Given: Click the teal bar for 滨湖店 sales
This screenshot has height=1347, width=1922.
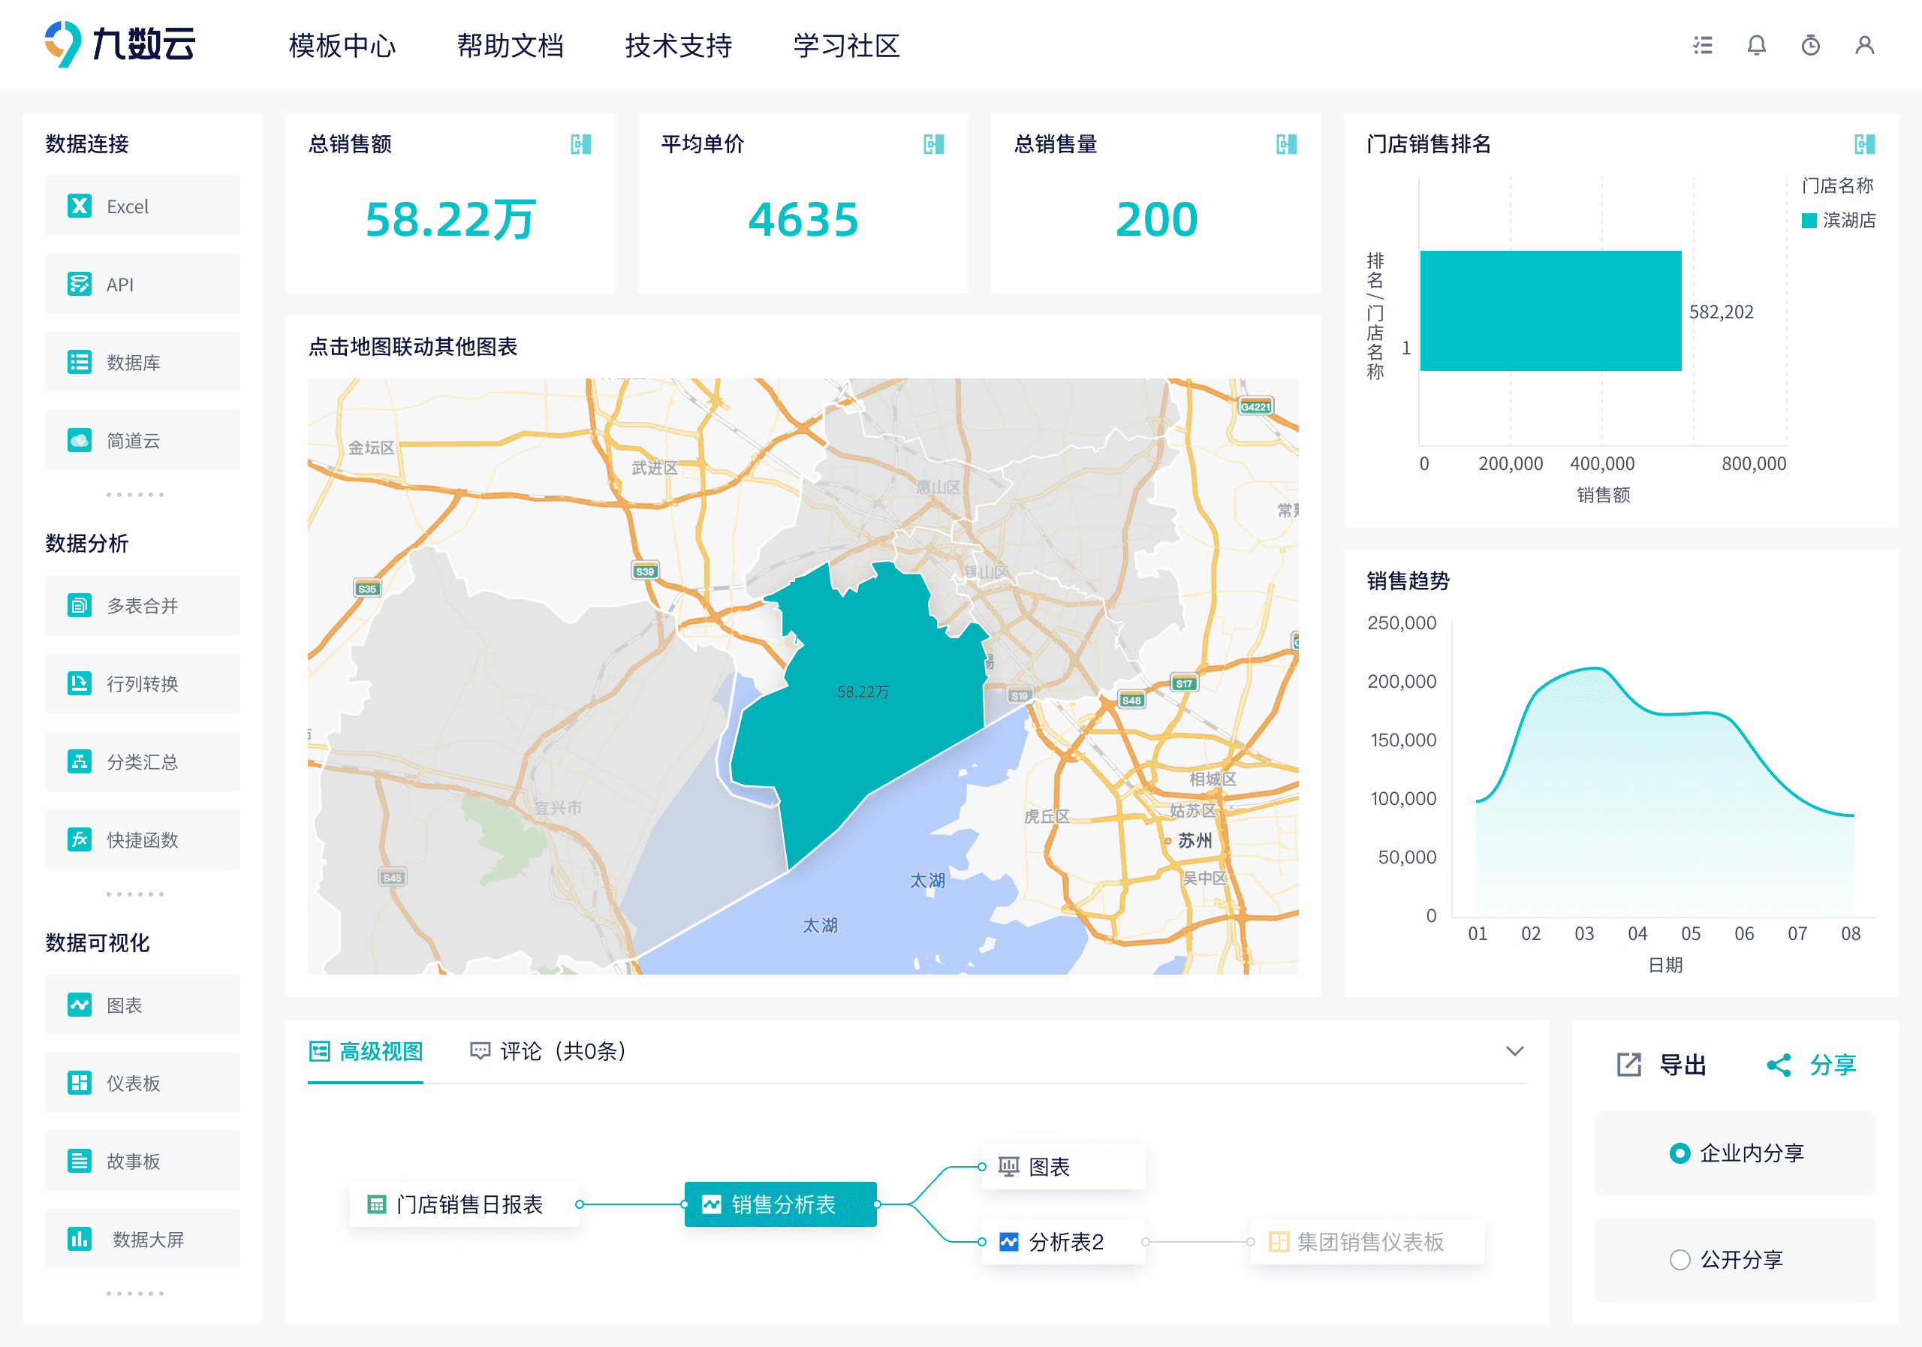Looking at the screenshot, I should pos(1550,311).
